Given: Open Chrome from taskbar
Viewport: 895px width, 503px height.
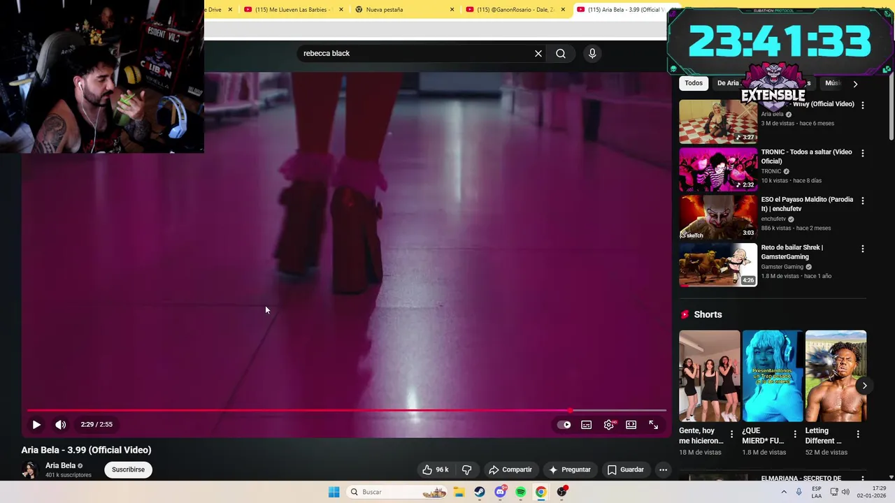Looking at the screenshot, I should point(541,492).
